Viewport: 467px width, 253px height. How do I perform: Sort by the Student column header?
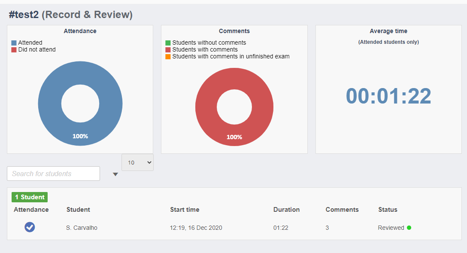[x=78, y=210]
